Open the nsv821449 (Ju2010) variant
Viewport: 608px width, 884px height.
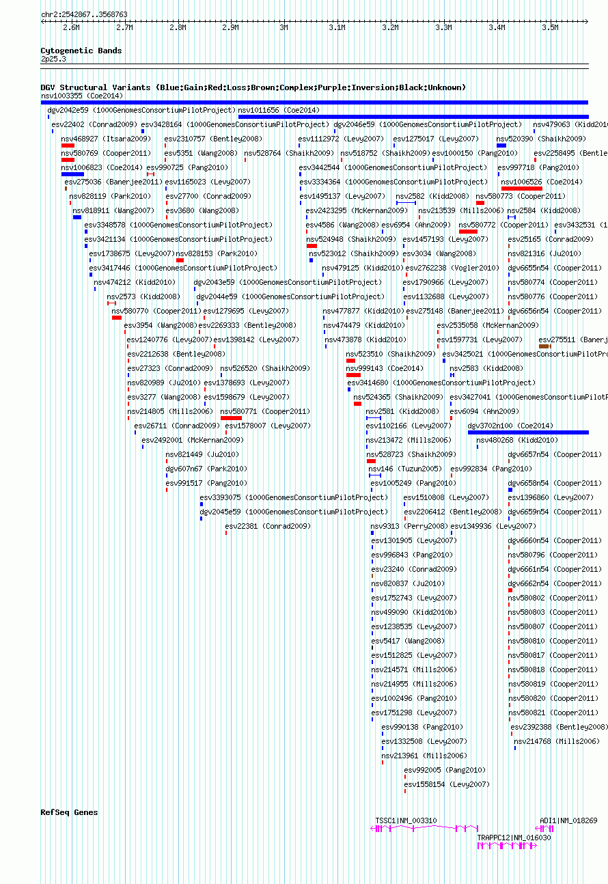202,454
